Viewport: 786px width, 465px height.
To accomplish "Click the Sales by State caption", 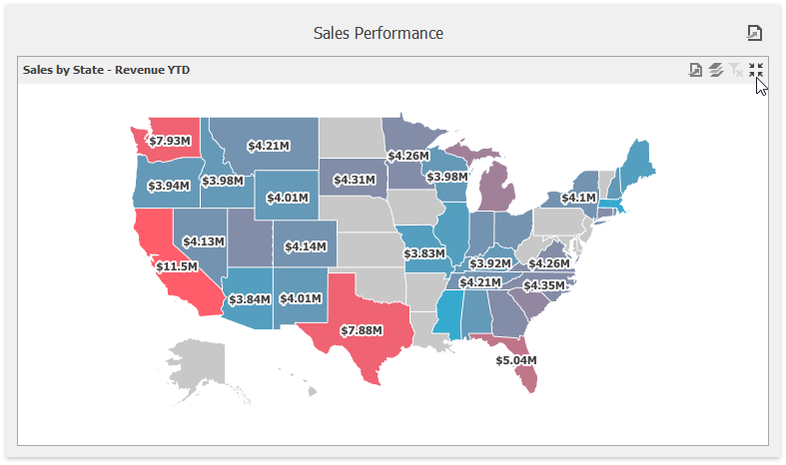I will (x=106, y=70).
